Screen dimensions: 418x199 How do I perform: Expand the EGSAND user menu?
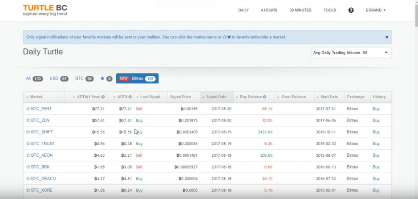(x=376, y=10)
